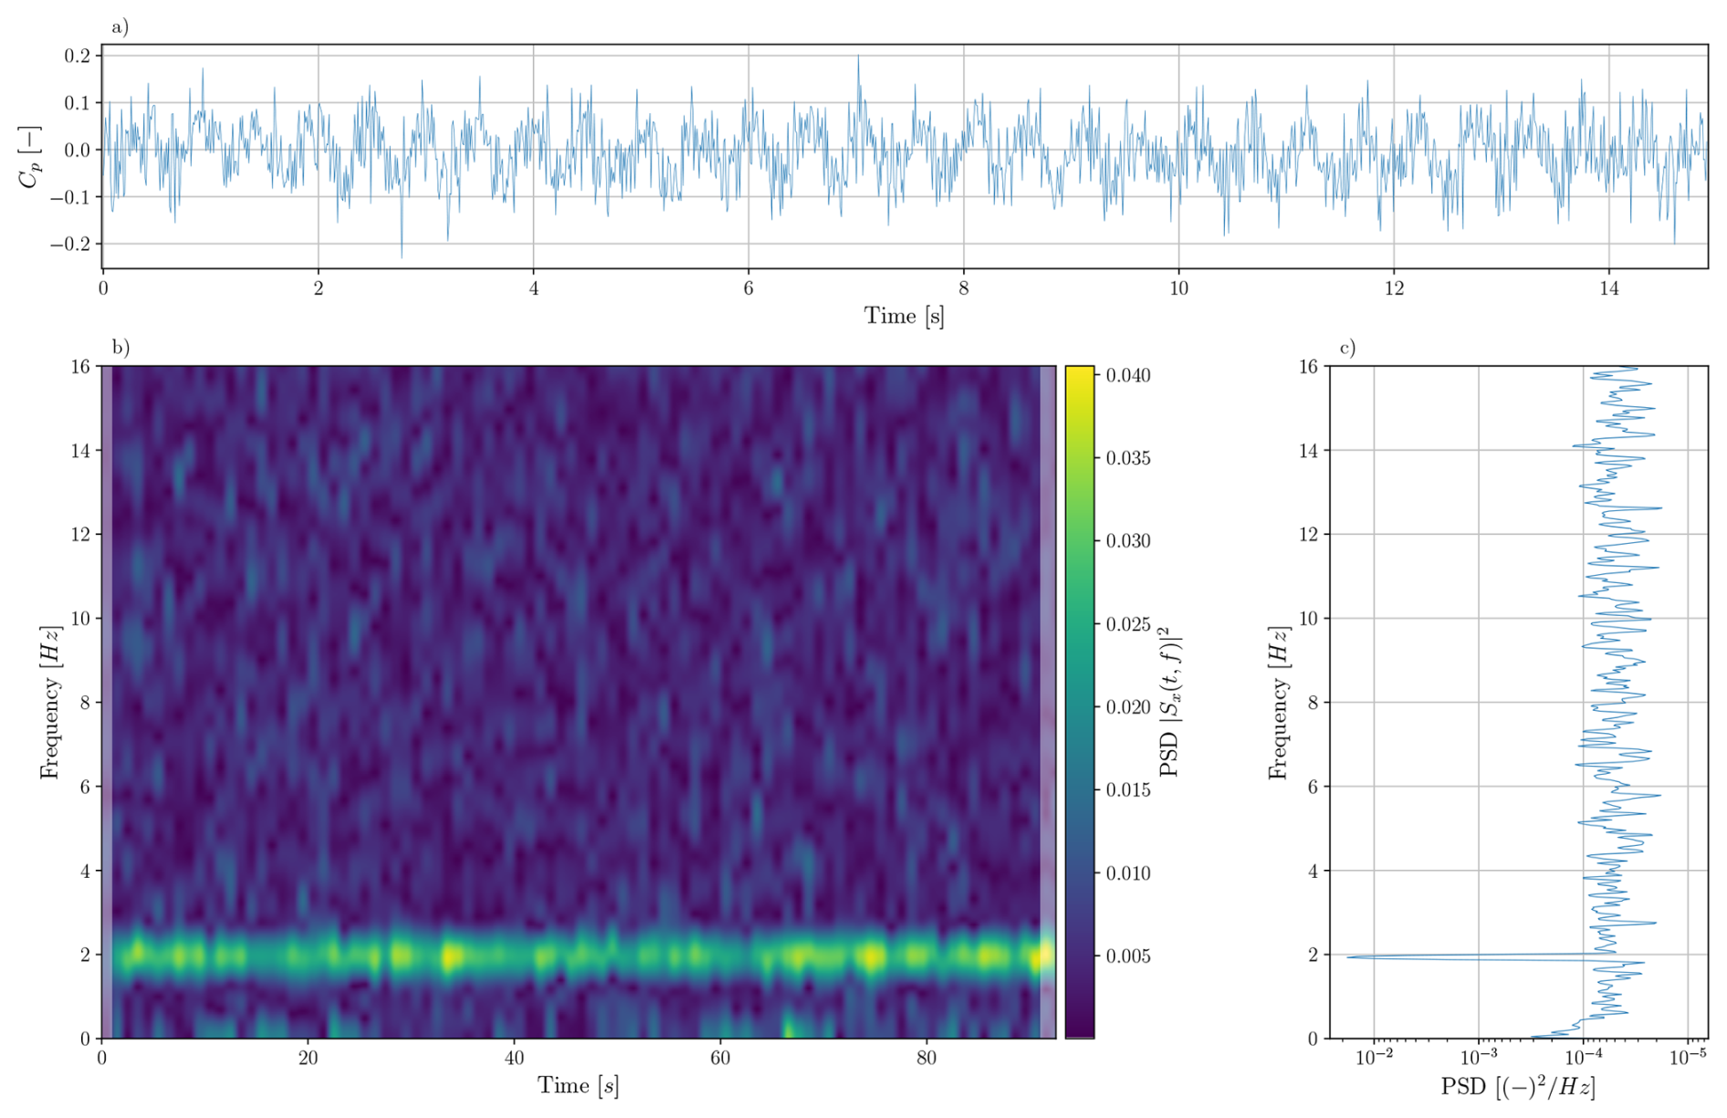This screenshot has width=1727, height=1118.
Task: Click the 10⁻⁵ tick label on the PSD axis
Action: [1688, 1058]
